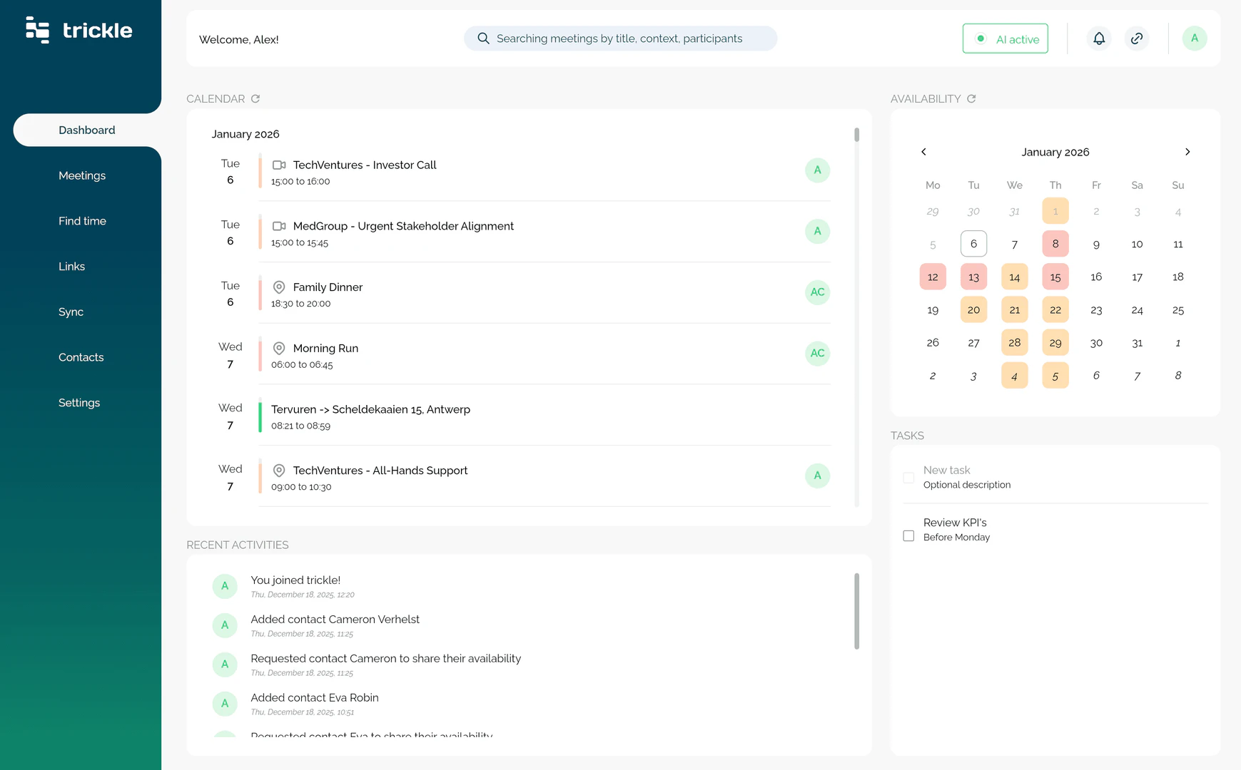Check the New task checkbox
The height and width of the screenshot is (770, 1241).
pos(908,478)
